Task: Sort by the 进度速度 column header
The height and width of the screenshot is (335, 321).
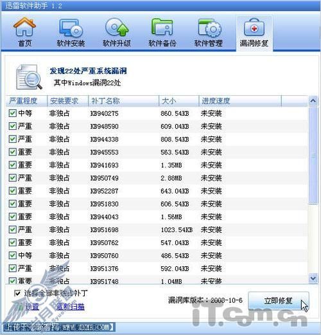Action: pos(240,101)
